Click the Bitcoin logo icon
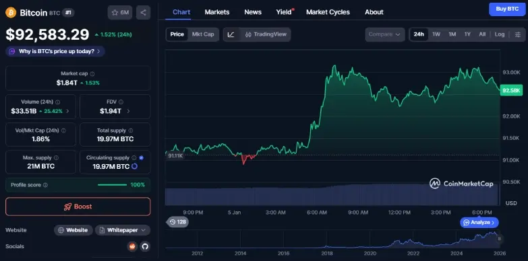Image resolution: width=528 pixels, height=261 pixels. point(11,13)
